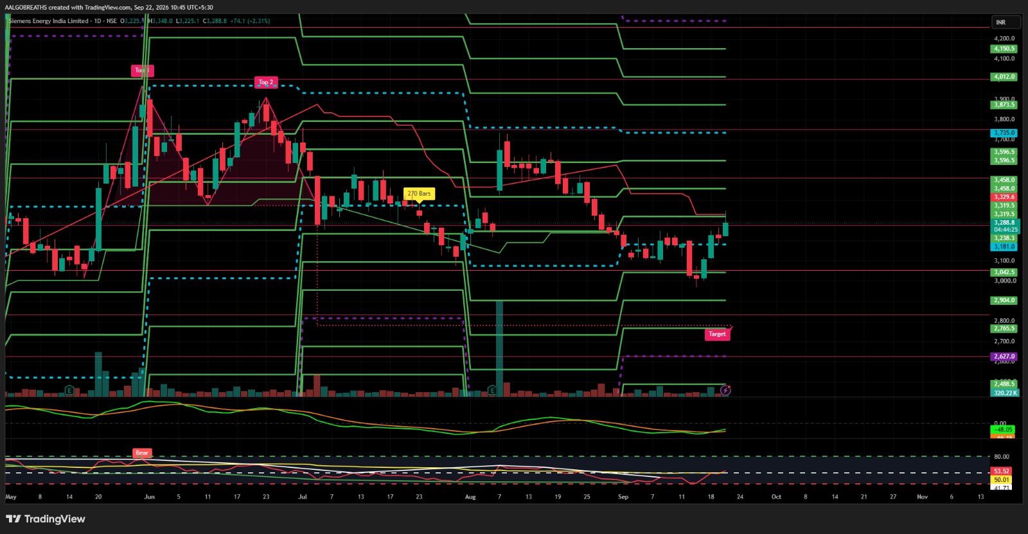Image resolution: width=1028 pixels, height=534 pixels.
Task: Click the purple 2,627.0 price label
Action: 1004,357
